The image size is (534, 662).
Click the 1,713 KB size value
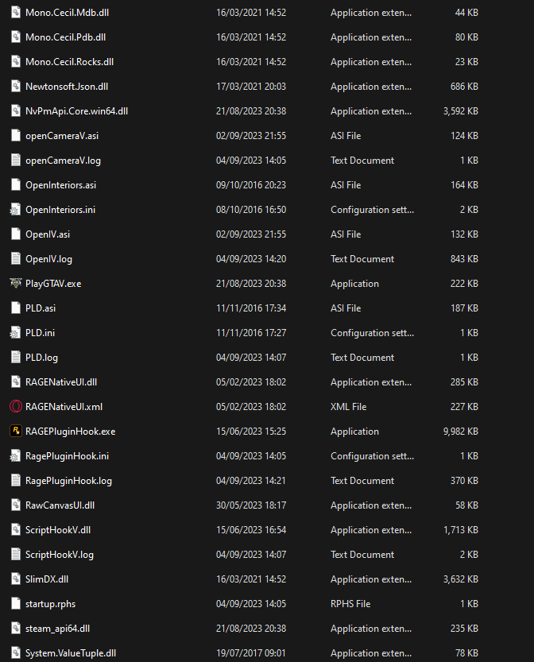tap(461, 530)
